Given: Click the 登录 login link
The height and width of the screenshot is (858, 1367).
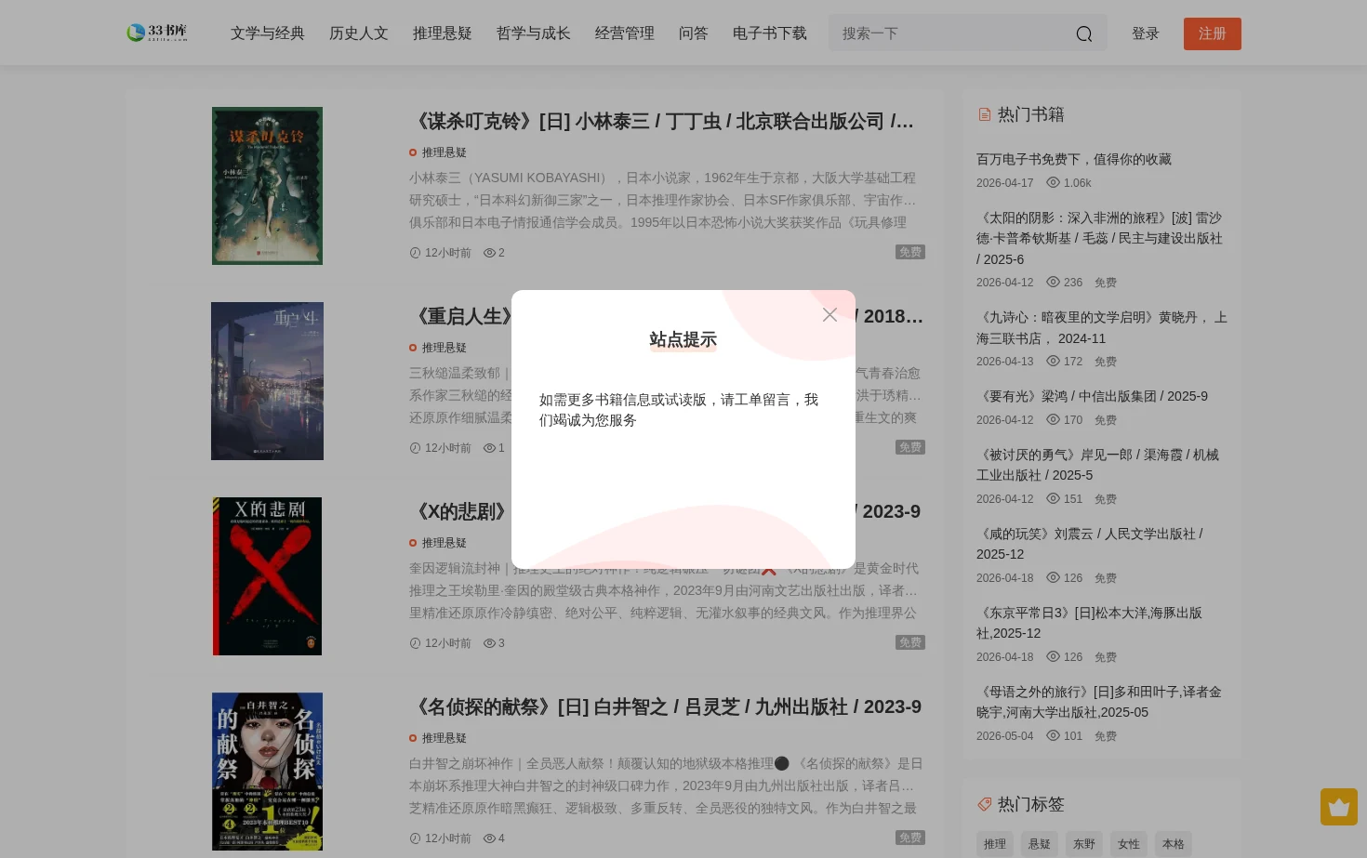Looking at the screenshot, I should 1146,33.
